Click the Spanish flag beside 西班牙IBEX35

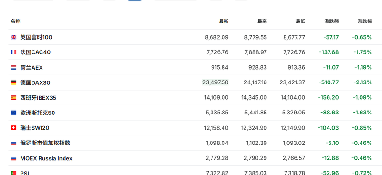click(x=13, y=98)
